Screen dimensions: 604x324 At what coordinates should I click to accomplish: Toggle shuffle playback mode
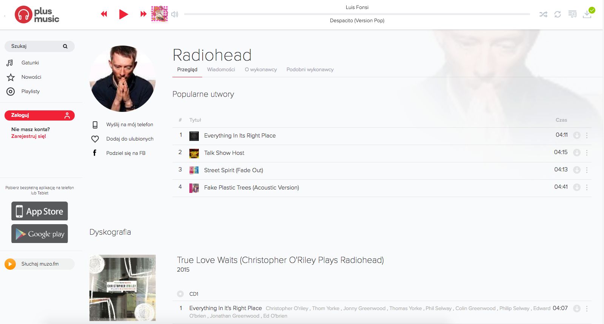coord(543,14)
